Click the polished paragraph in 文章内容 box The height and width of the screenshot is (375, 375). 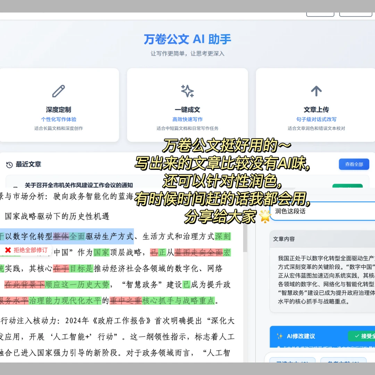tap(326, 280)
